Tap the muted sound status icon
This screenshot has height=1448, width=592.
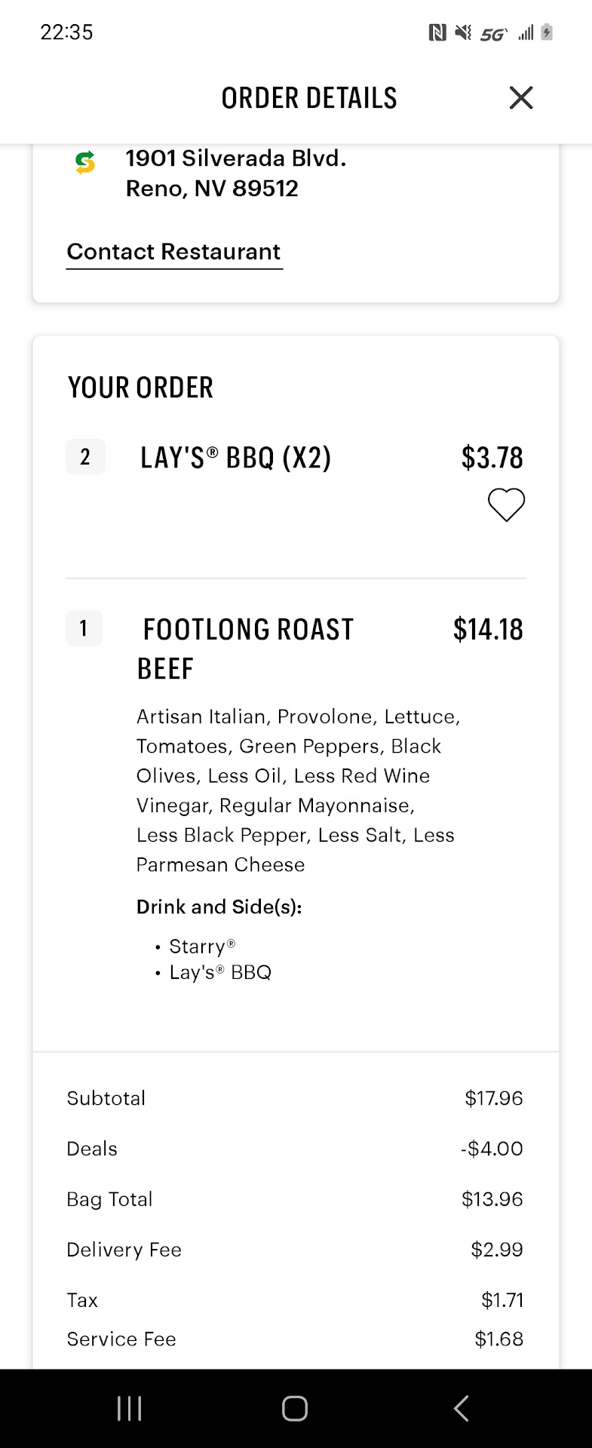pyautogui.click(x=463, y=32)
